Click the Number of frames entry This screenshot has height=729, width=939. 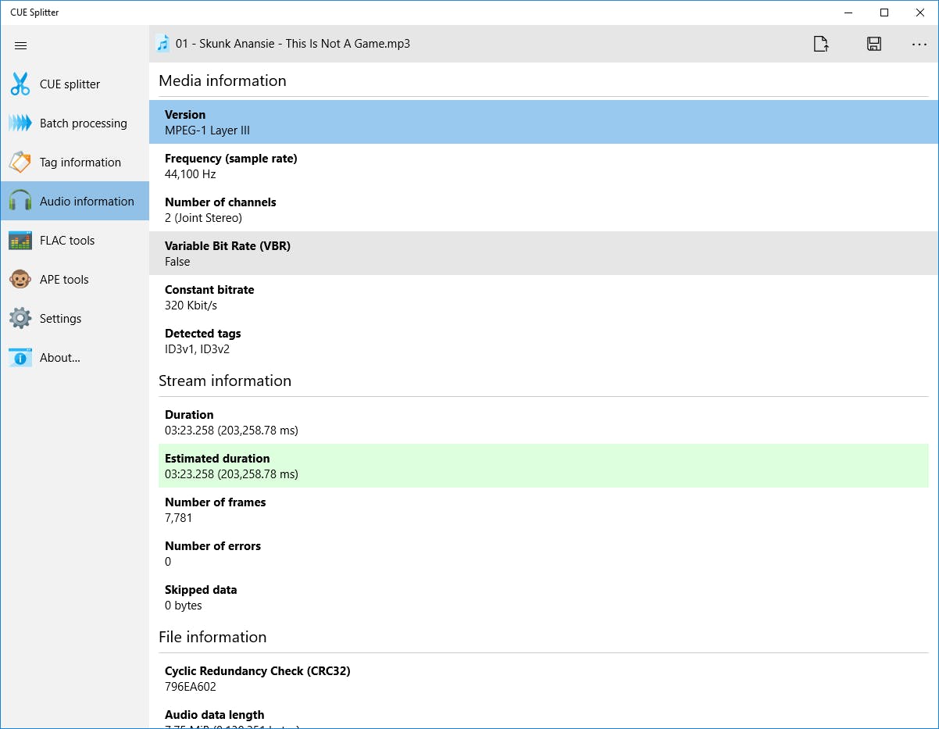[543, 509]
